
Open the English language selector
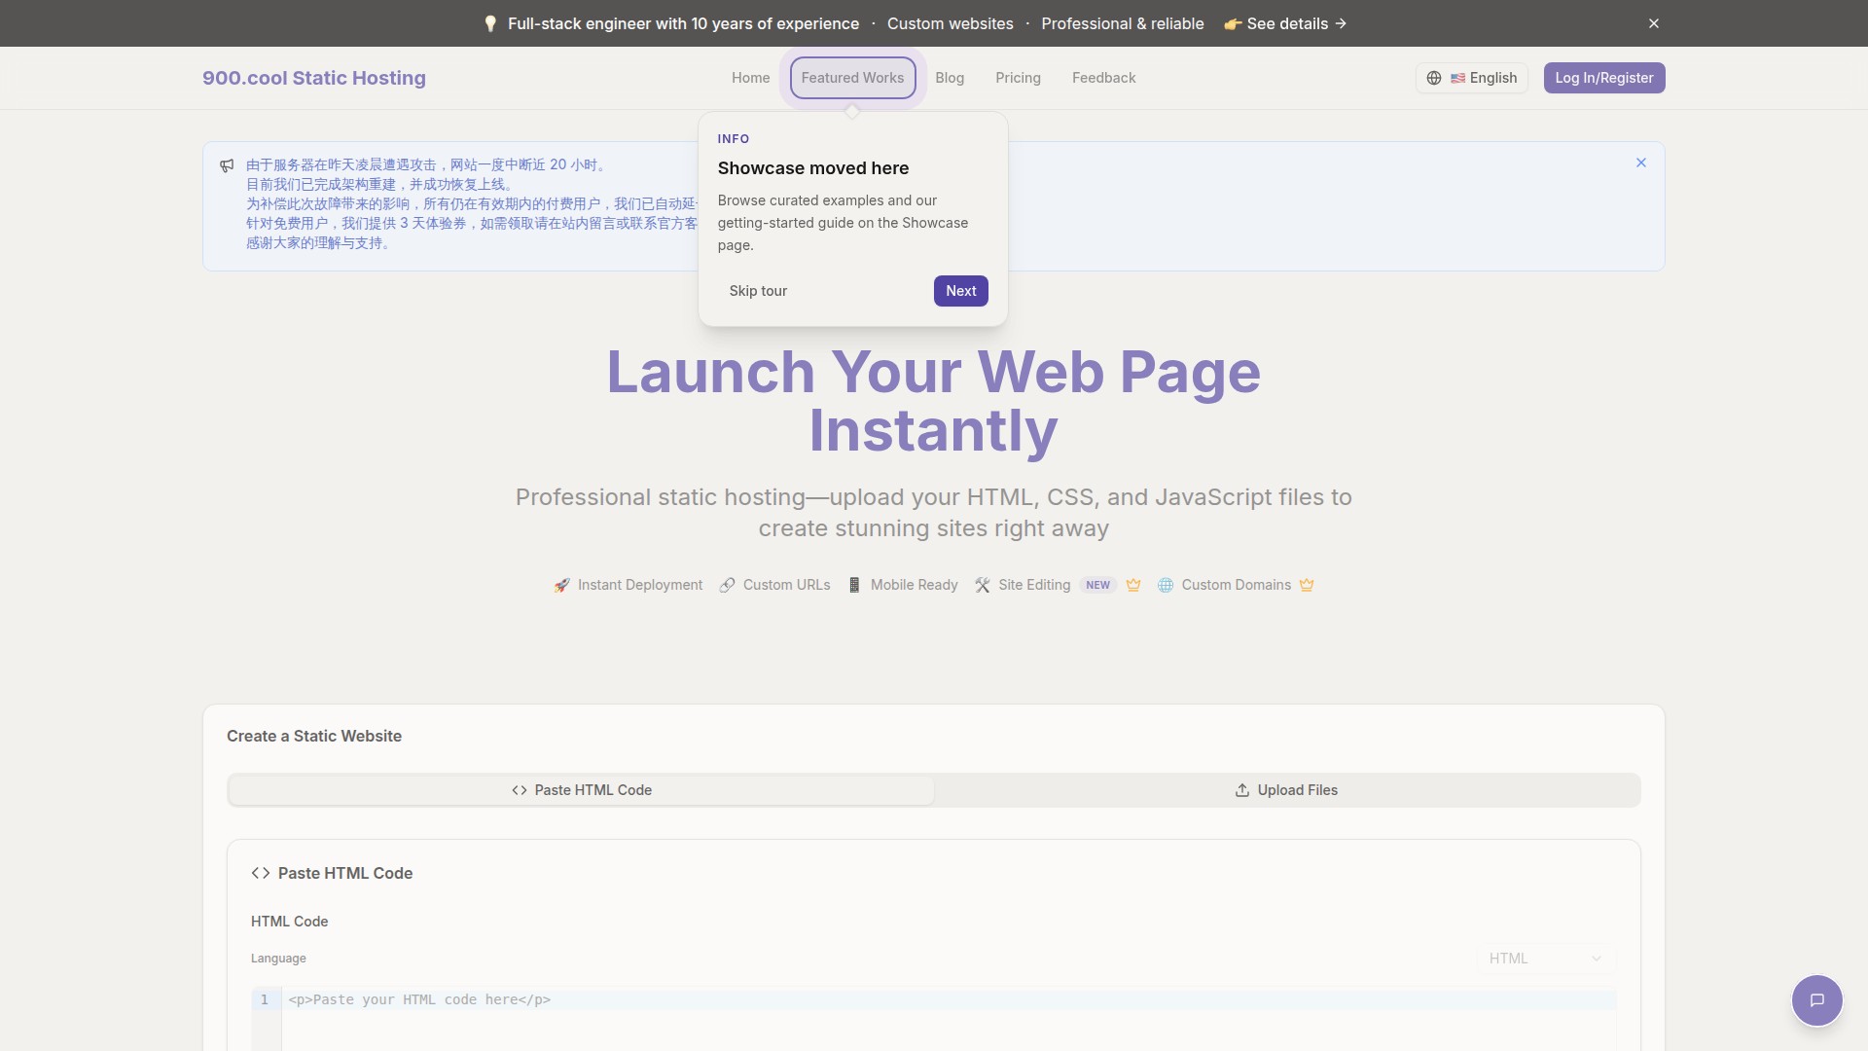pos(1483,78)
